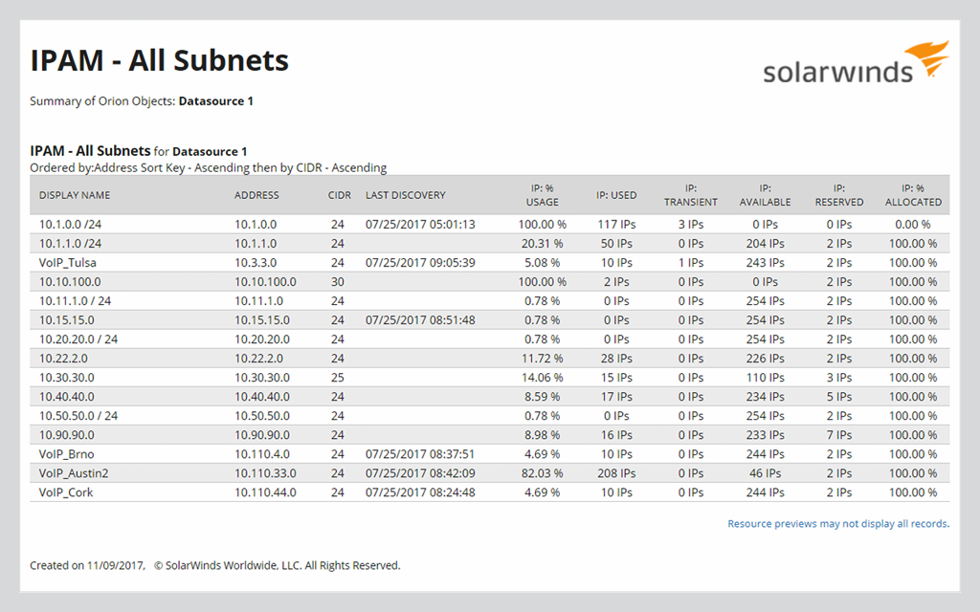Click last discovery 07/25/2017 08:37:51
The image size is (980, 612).
420,454
